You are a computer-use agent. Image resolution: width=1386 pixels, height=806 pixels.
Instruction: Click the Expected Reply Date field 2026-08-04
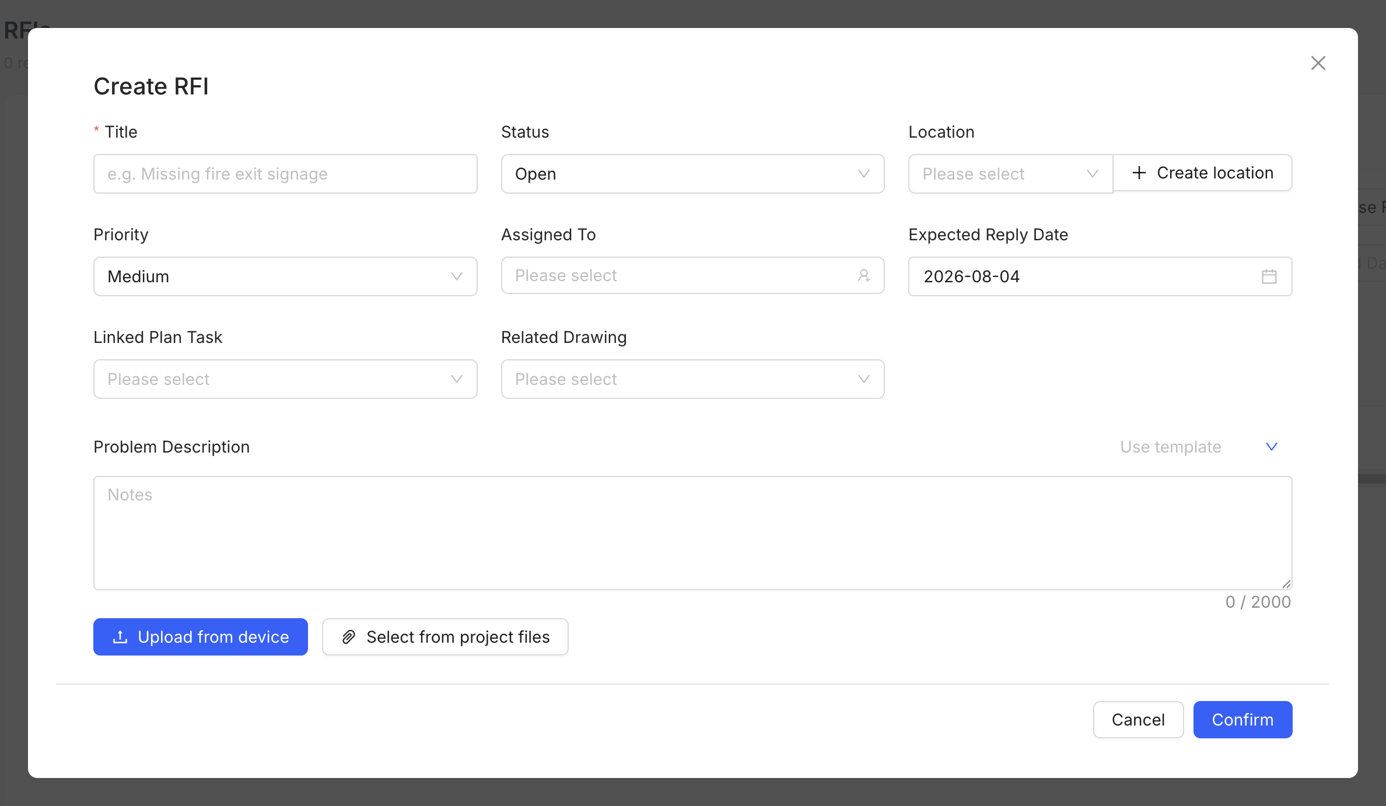coord(1100,276)
